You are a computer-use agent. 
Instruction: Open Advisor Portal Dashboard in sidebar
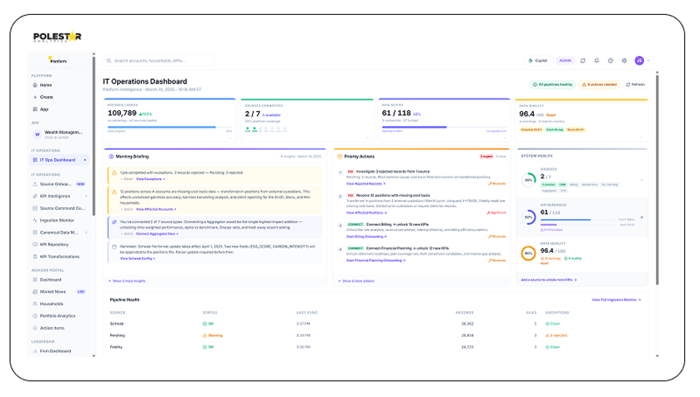point(47,279)
